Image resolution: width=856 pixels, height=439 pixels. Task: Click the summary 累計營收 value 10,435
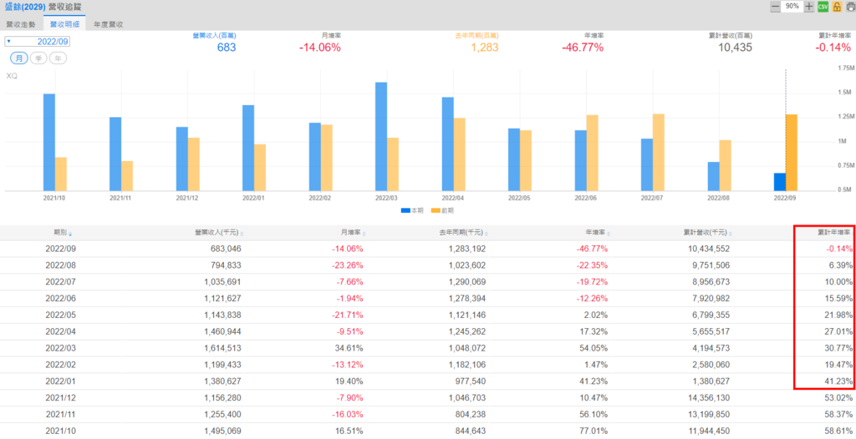[x=735, y=48]
